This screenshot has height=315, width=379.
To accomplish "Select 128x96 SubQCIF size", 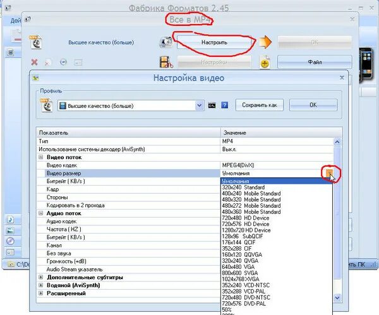I will coord(277,236).
